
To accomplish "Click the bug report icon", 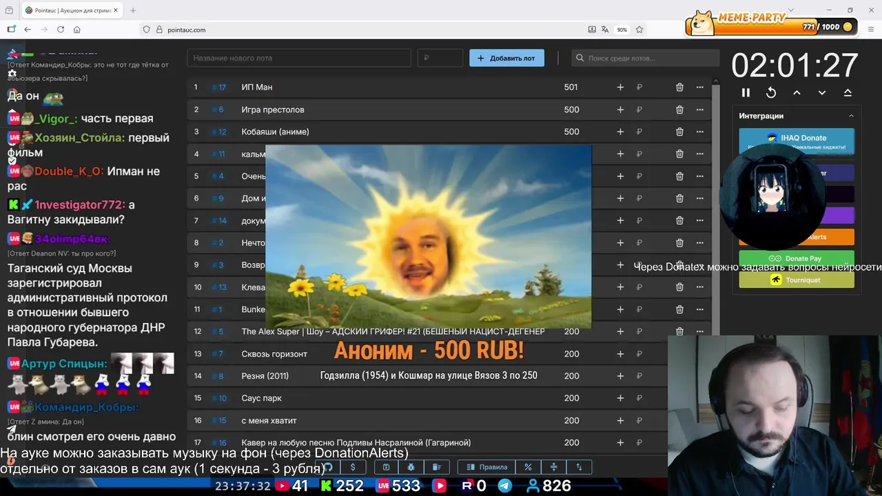I will (411, 467).
